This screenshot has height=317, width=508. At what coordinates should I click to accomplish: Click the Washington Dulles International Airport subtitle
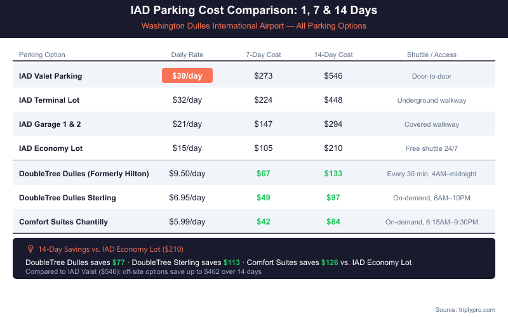[x=254, y=26]
